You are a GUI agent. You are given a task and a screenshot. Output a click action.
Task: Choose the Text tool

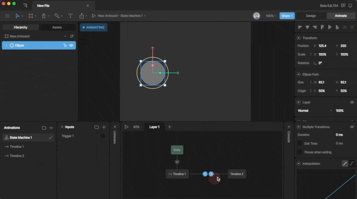pos(70,16)
